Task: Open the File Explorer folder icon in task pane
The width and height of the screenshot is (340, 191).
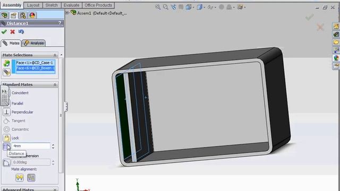Action: pyautogui.click(x=336, y=42)
